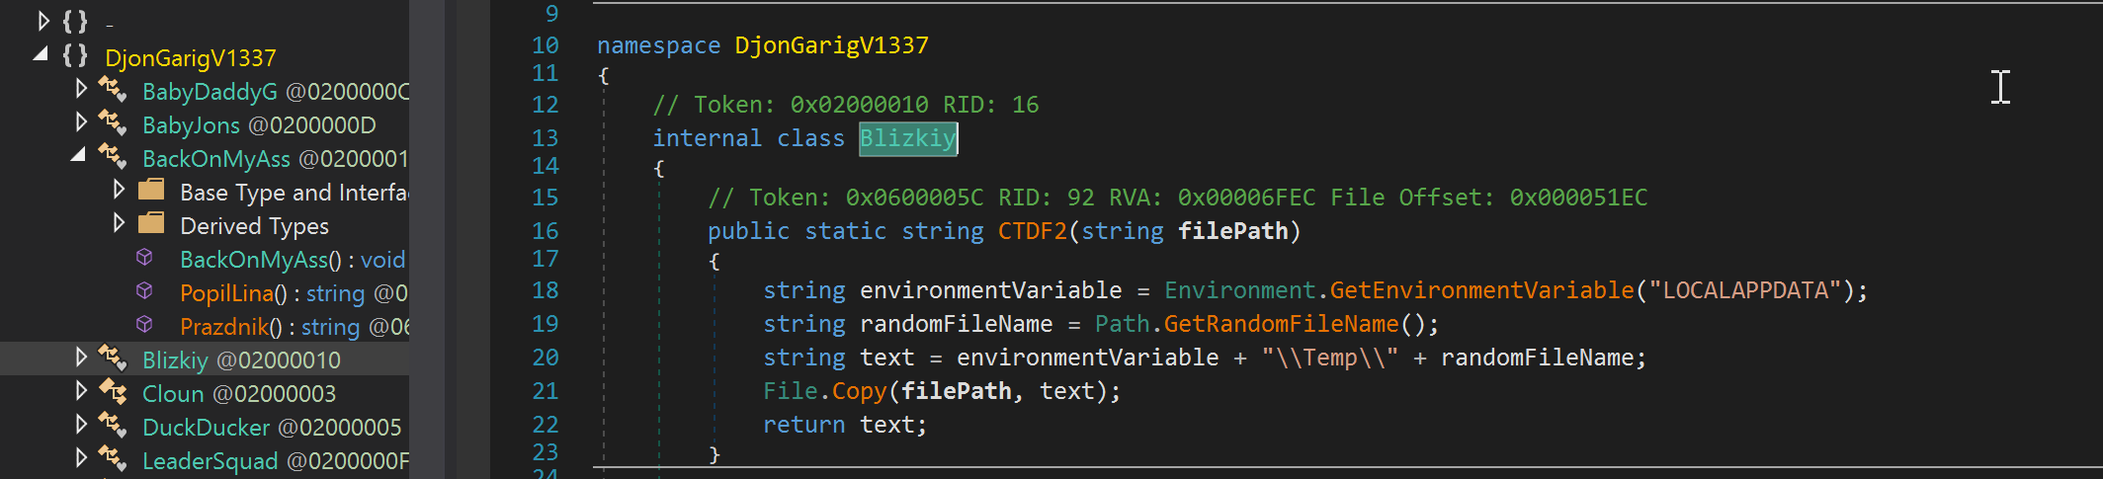Click the Base Type and Interfaces folder icon

click(151, 190)
